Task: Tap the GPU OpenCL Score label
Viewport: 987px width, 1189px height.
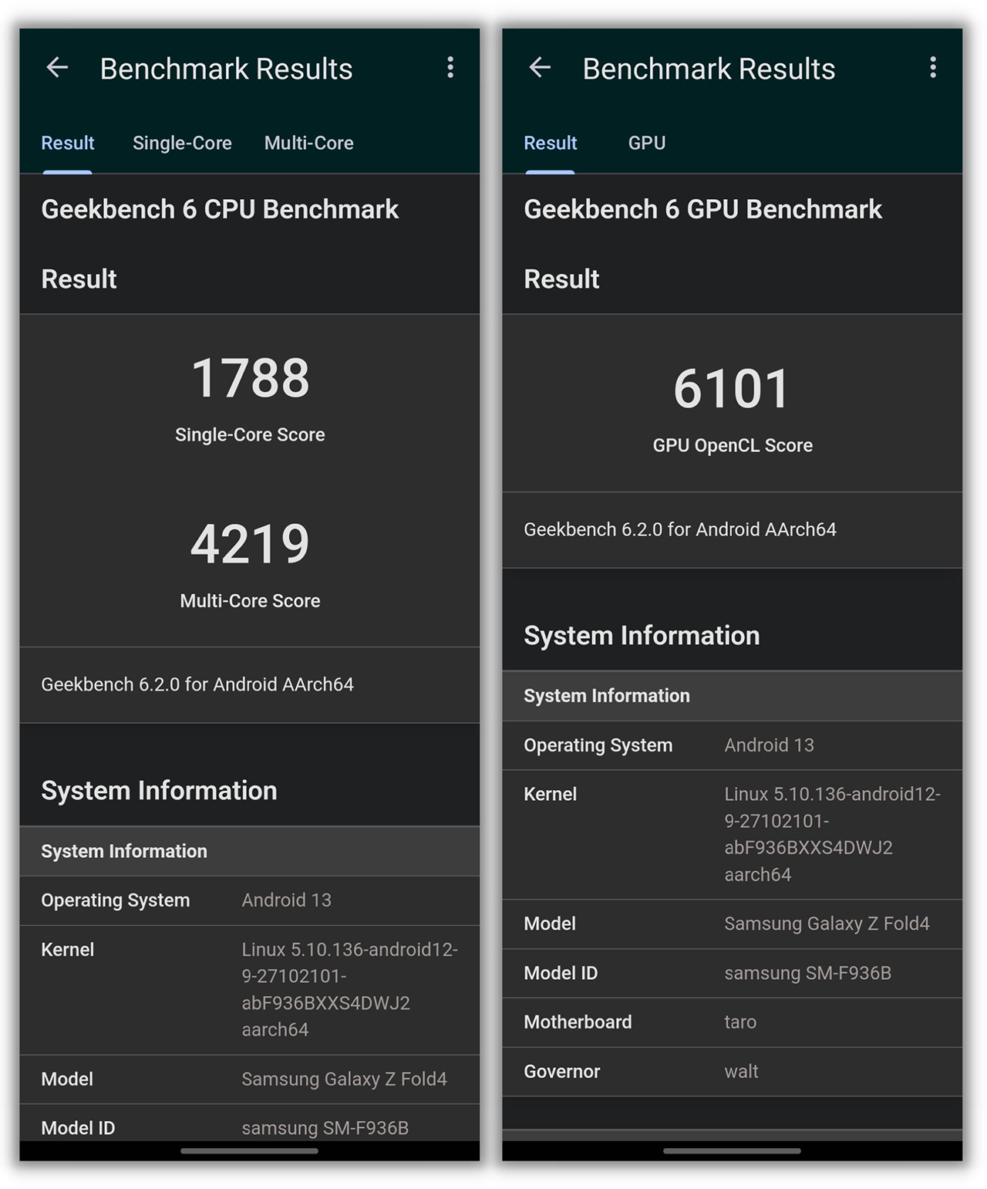Action: 733,445
